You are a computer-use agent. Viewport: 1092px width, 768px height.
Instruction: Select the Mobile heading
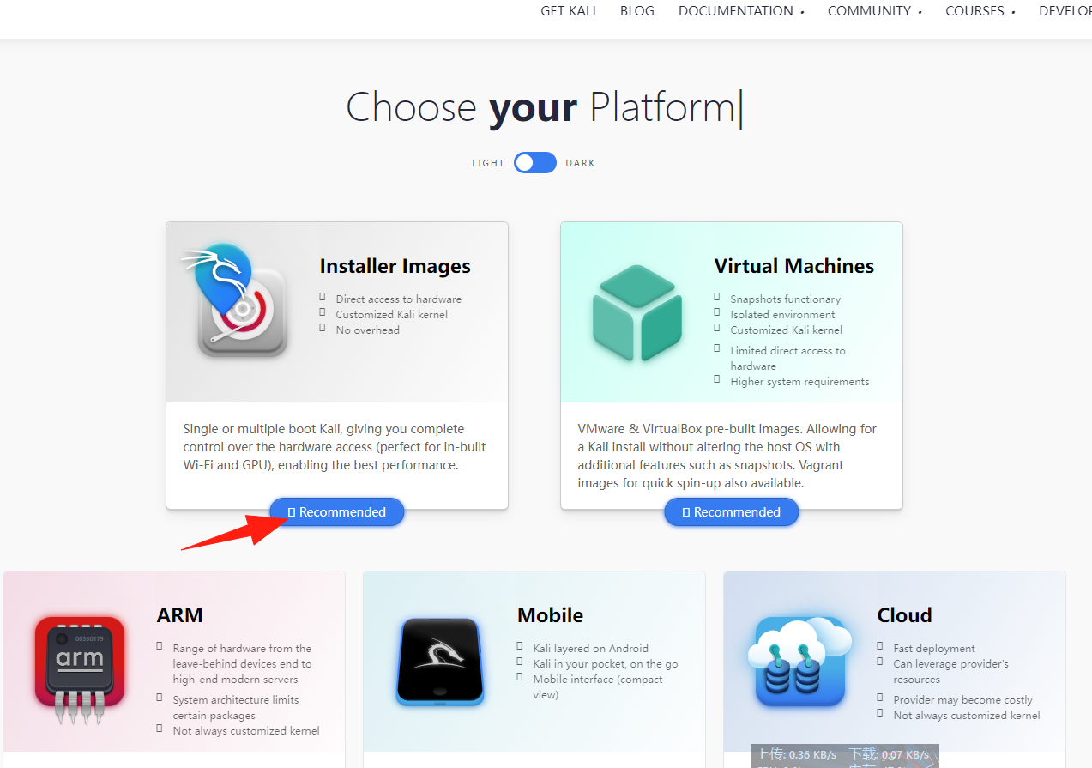[550, 615]
